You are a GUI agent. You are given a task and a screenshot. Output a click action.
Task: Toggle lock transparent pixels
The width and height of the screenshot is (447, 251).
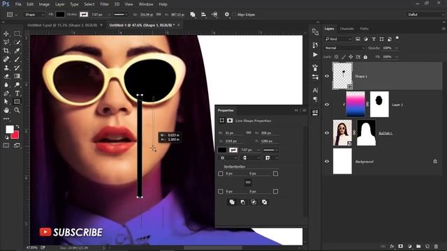[x=337, y=57]
